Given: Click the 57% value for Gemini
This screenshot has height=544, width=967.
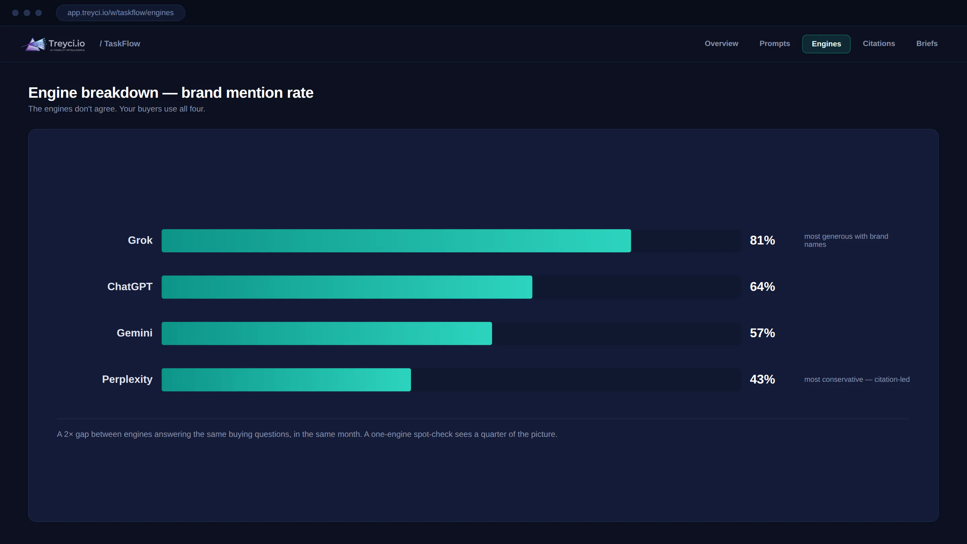Looking at the screenshot, I should (x=763, y=333).
